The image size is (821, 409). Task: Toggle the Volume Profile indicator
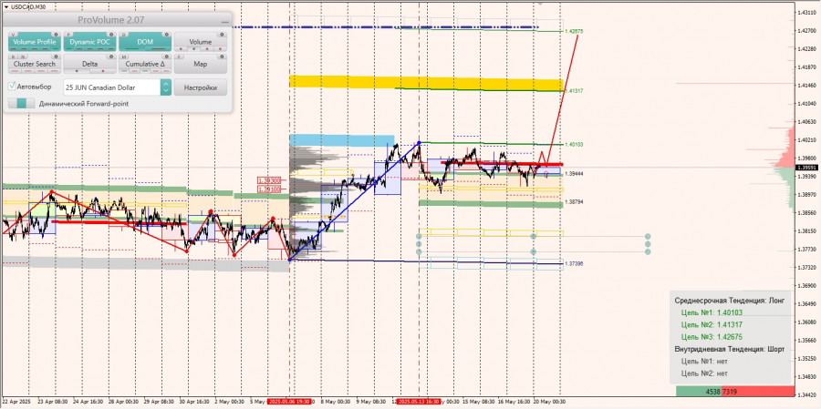pyautogui.click(x=34, y=42)
